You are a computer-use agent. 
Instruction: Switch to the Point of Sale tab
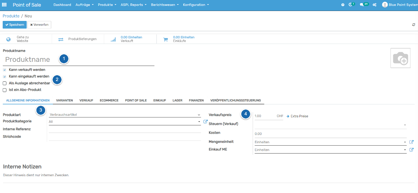pyautogui.click(x=136, y=100)
